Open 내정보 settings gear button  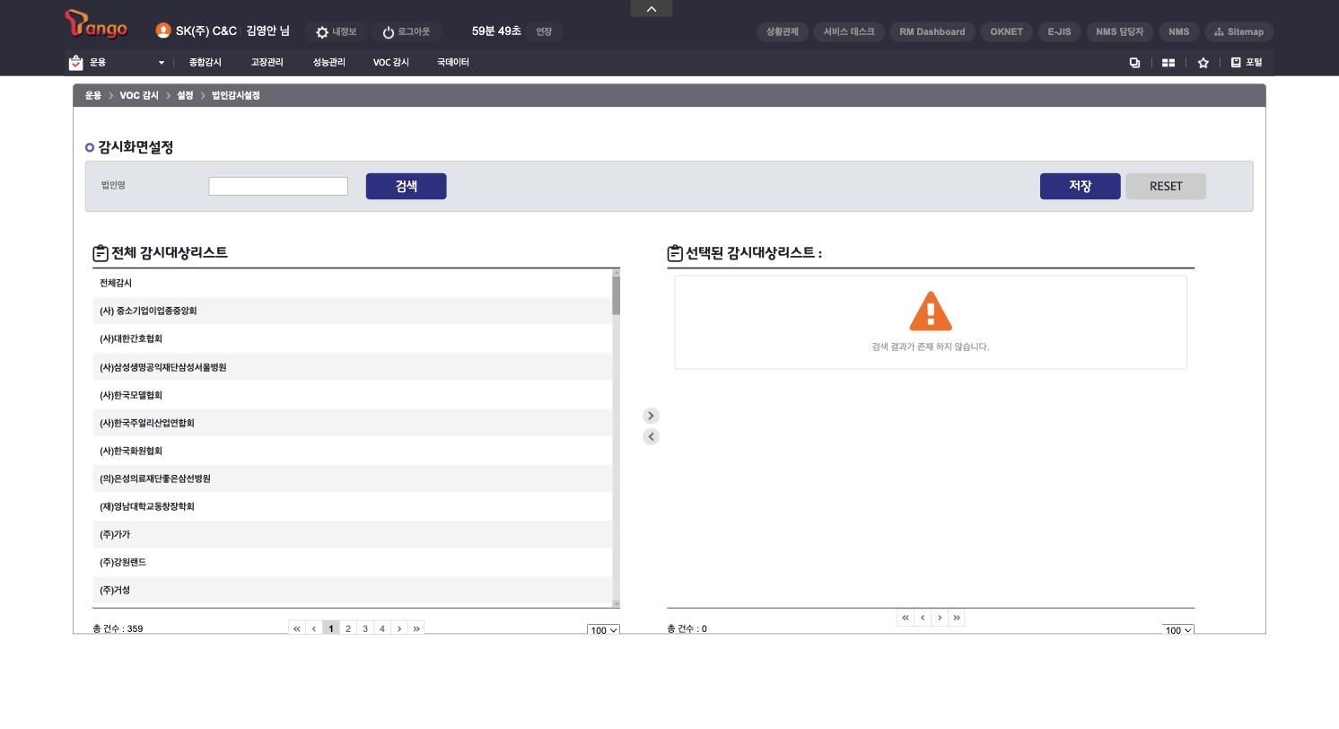coord(336,31)
